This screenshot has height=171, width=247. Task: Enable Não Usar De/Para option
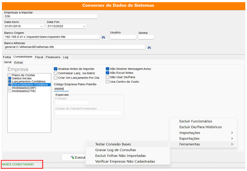click(x=107, y=77)
